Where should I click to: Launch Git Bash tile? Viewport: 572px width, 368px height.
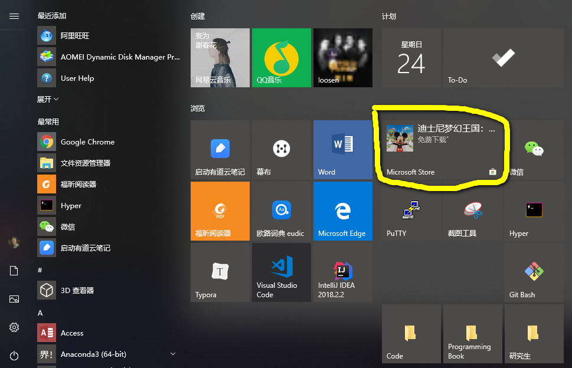[534, 272]
